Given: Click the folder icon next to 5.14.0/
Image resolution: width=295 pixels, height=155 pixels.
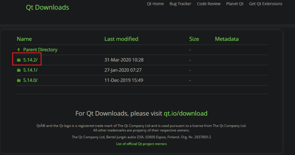Looking at the screenshot, I should [19, 80].
